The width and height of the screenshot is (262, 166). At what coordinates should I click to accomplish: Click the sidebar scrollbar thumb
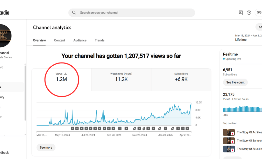(25, 93)
